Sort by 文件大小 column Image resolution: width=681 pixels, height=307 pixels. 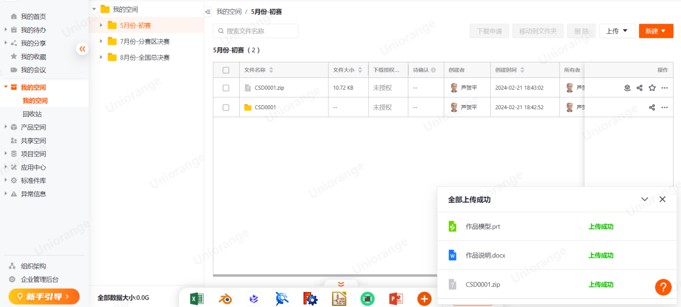coord(360,70)
